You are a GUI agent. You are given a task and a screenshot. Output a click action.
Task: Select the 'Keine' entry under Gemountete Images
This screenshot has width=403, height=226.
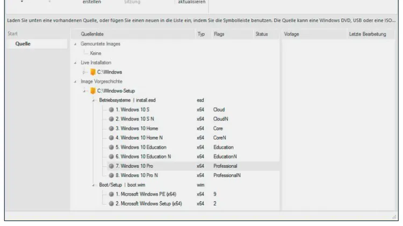96,54
